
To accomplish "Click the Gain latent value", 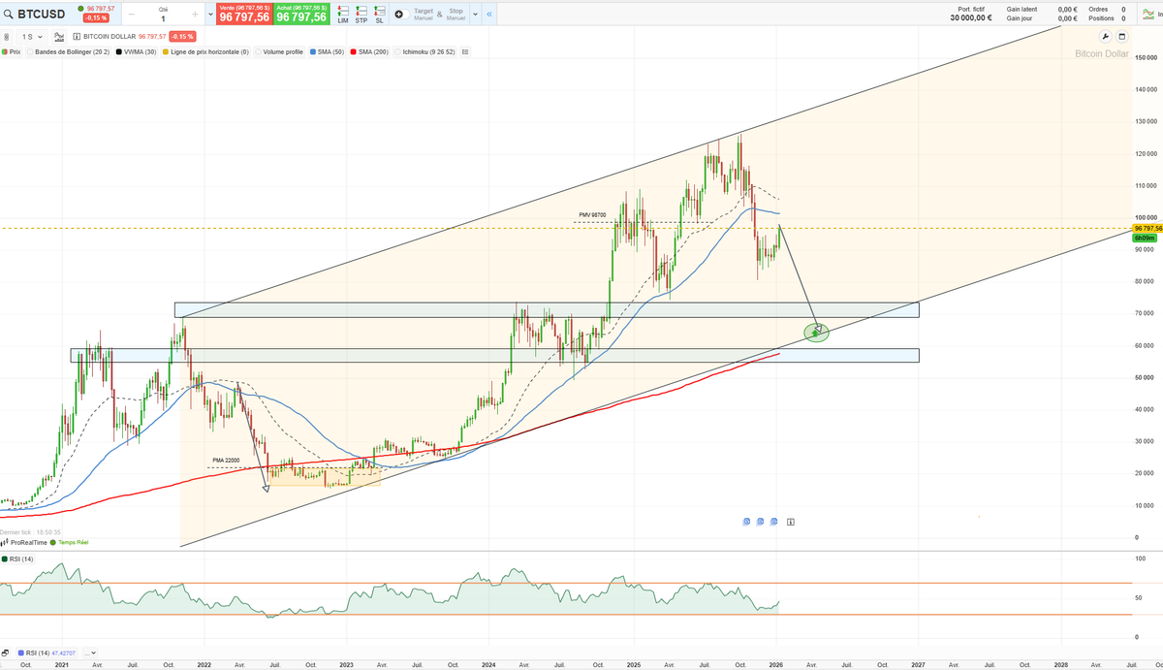I will click(1067, 9).
